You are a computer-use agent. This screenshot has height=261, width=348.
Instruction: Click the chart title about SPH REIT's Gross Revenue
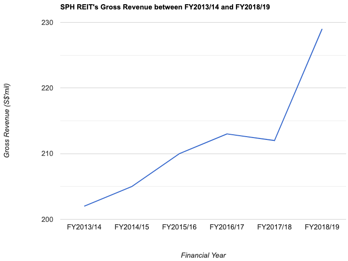pos(165,7)
